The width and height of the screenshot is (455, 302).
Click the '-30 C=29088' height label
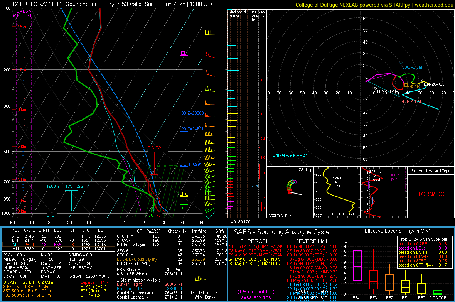(192, 113)
